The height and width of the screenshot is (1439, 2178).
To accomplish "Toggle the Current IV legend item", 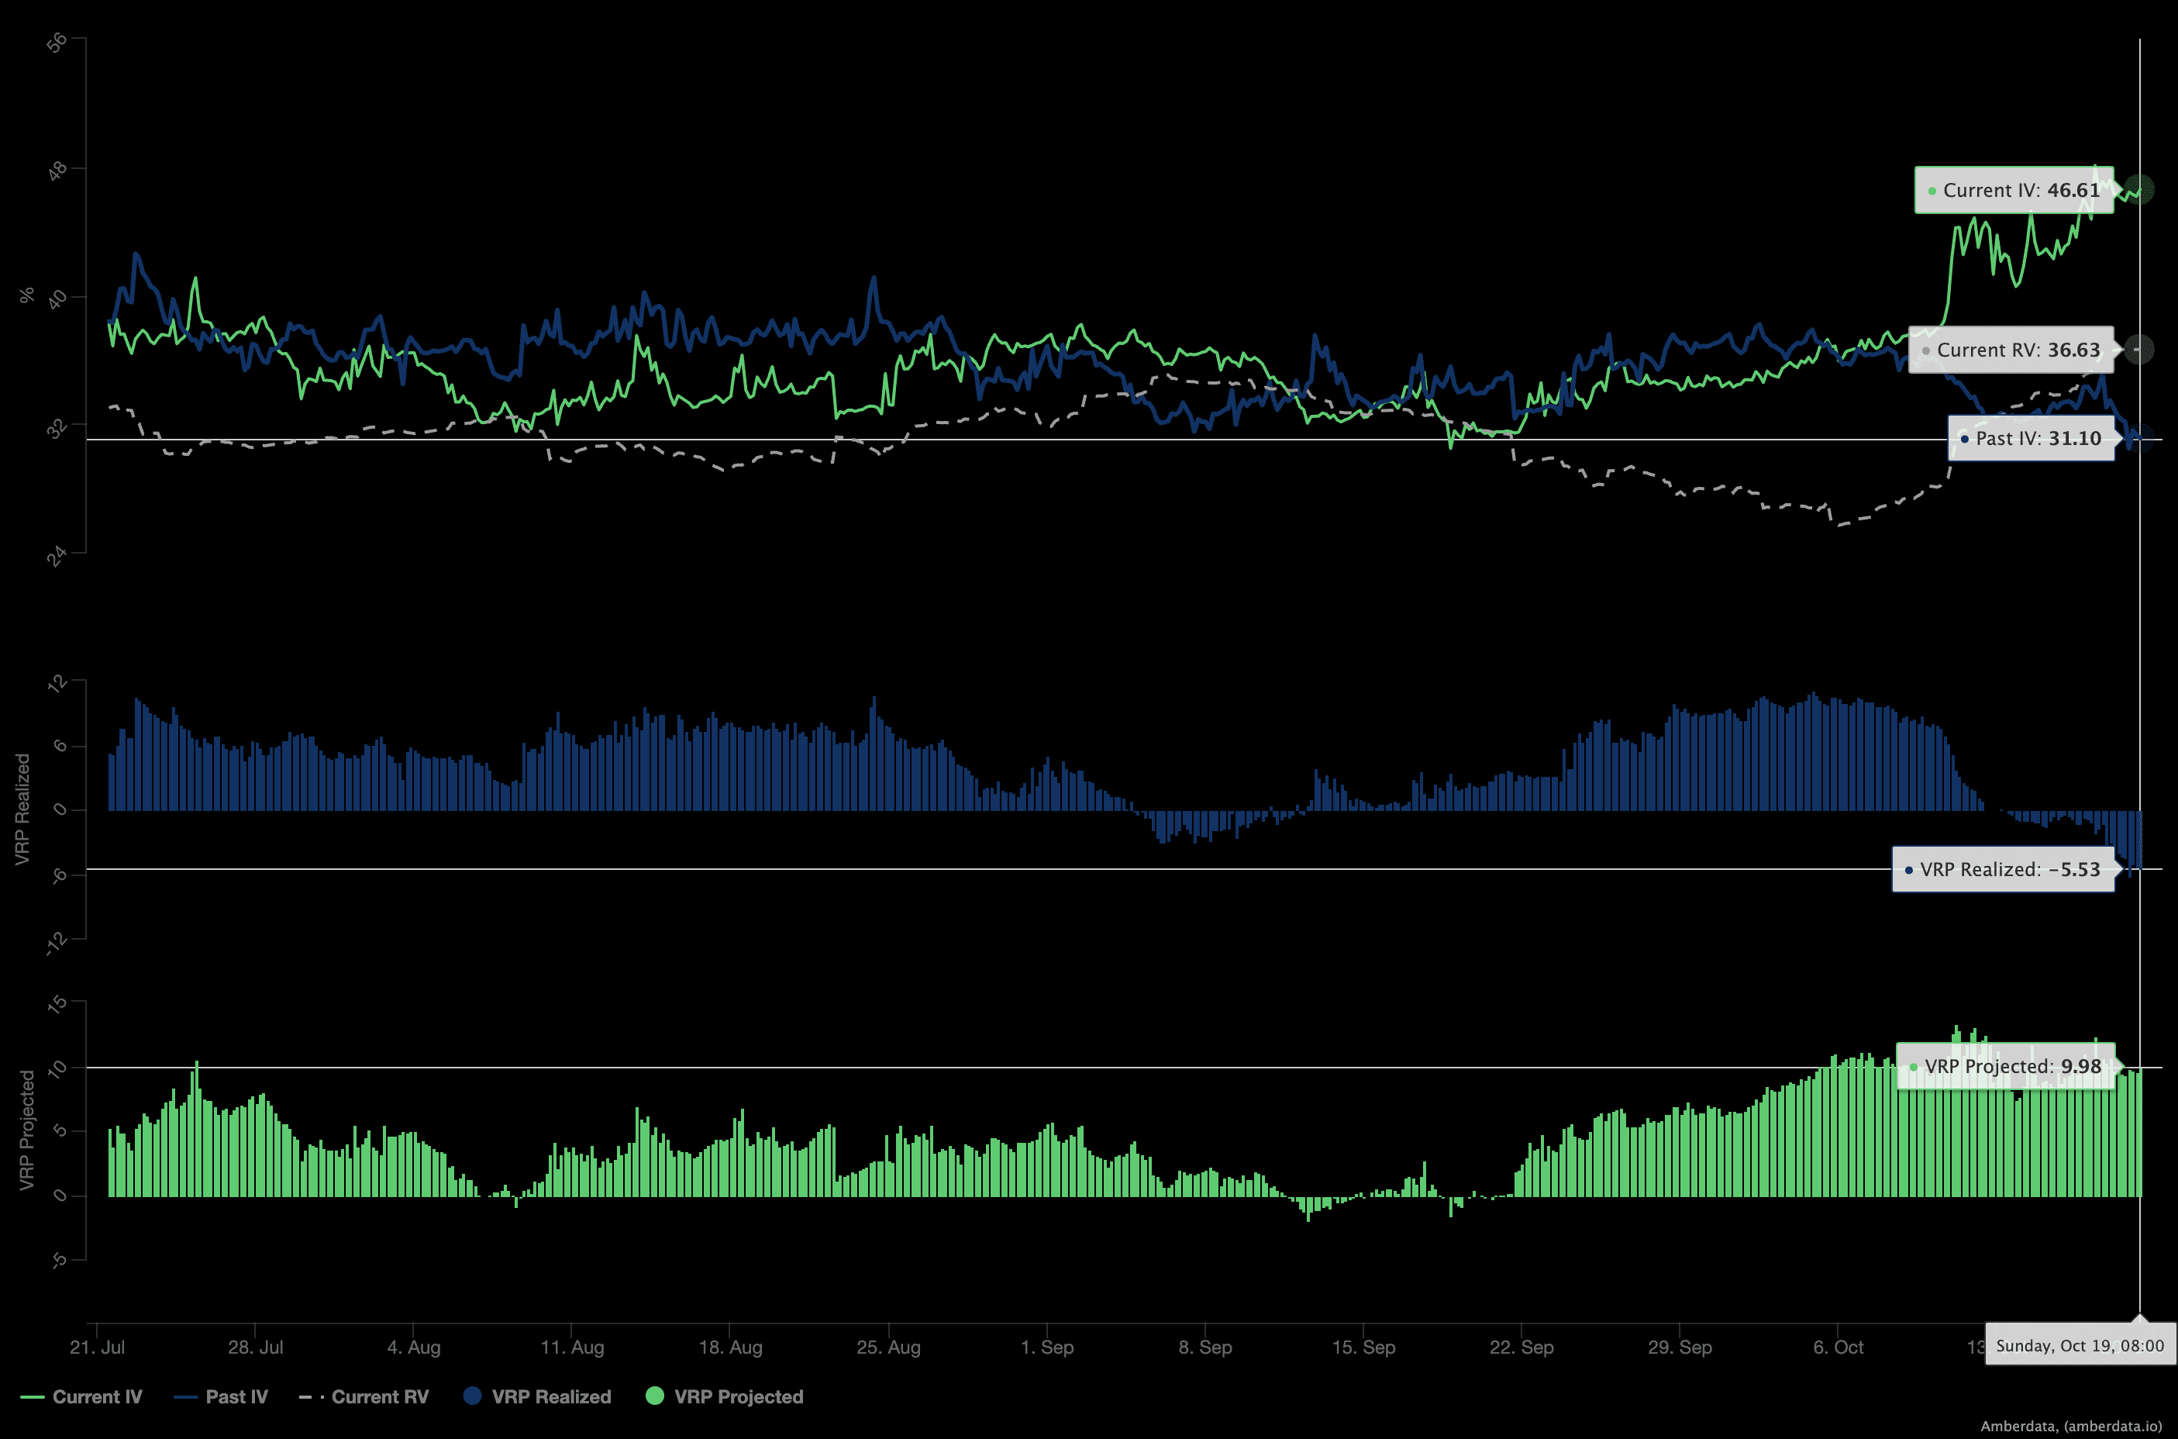I will [x=96, y=1397].
